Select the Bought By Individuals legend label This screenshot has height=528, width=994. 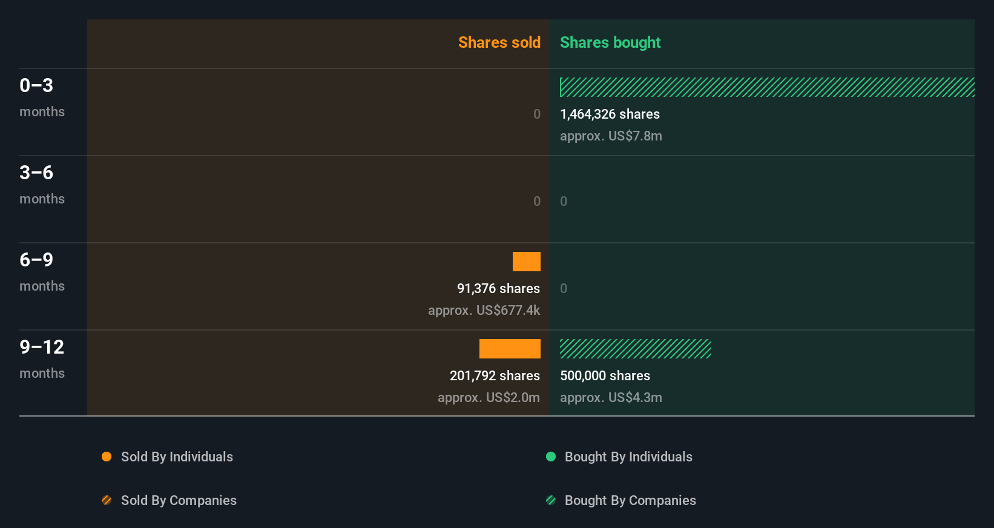628,457
